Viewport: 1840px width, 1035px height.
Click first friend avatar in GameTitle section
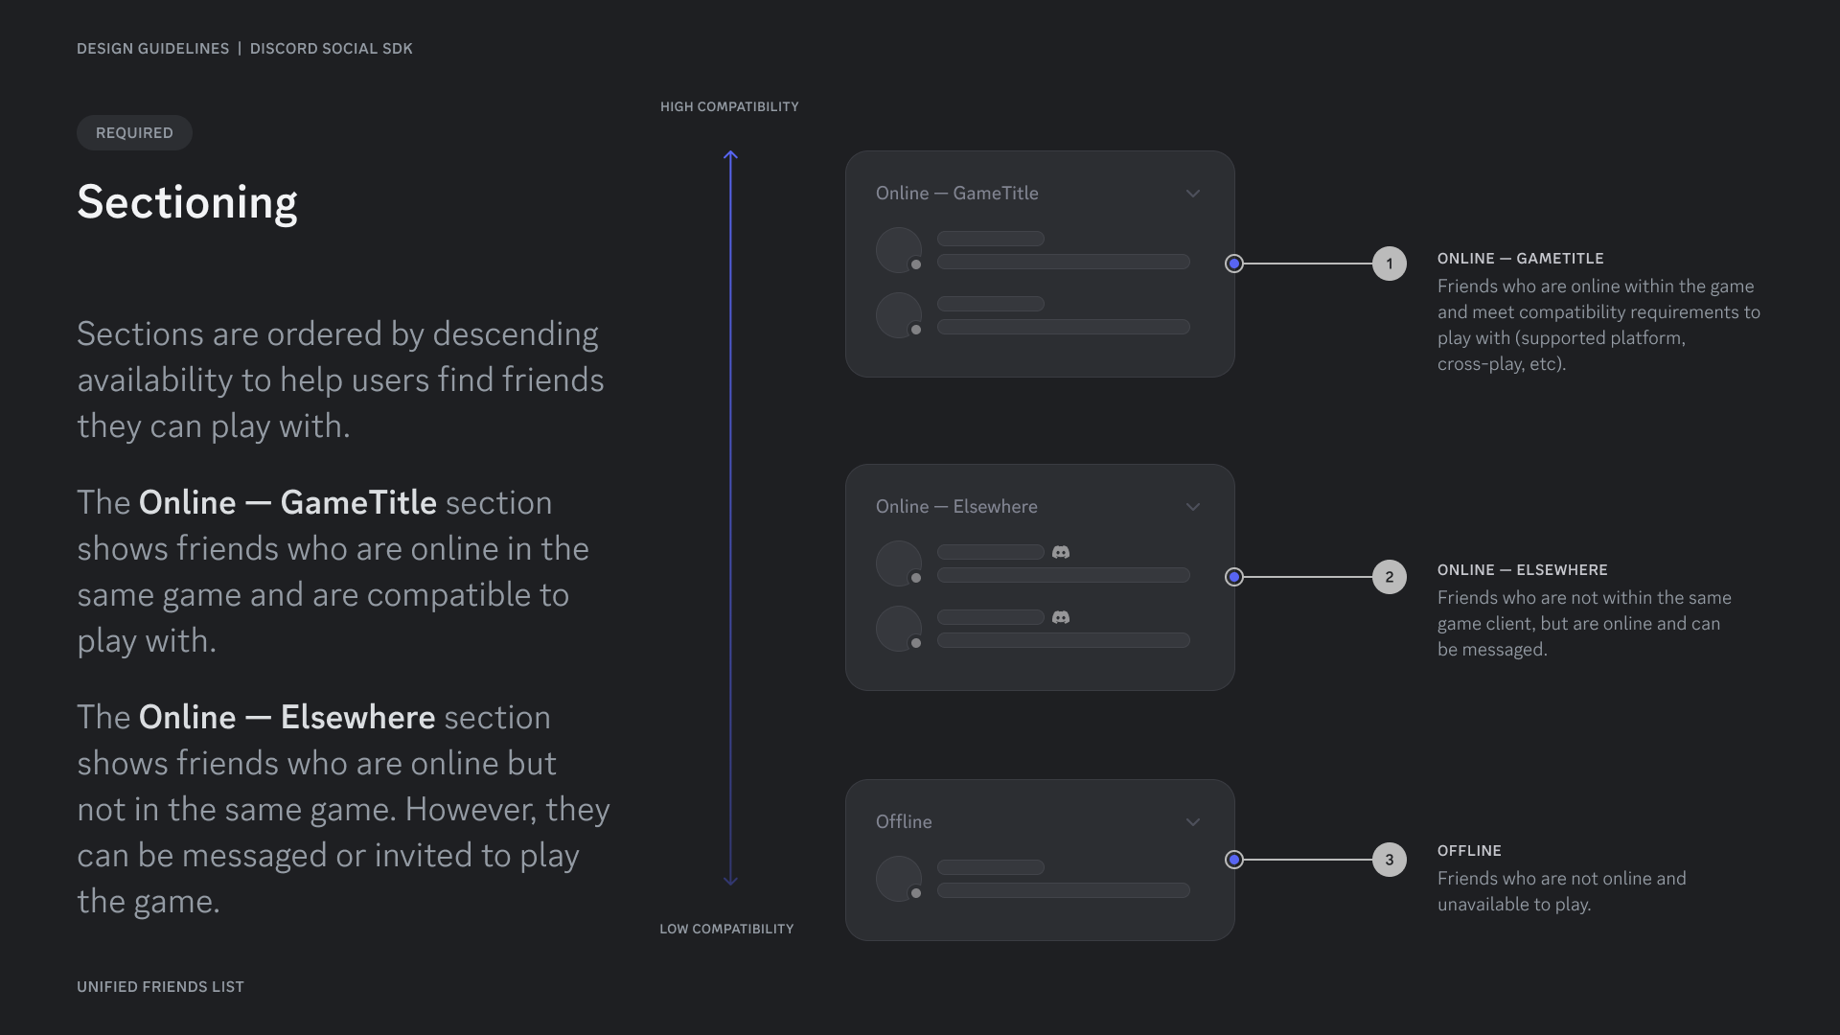[x=899, y=250]
